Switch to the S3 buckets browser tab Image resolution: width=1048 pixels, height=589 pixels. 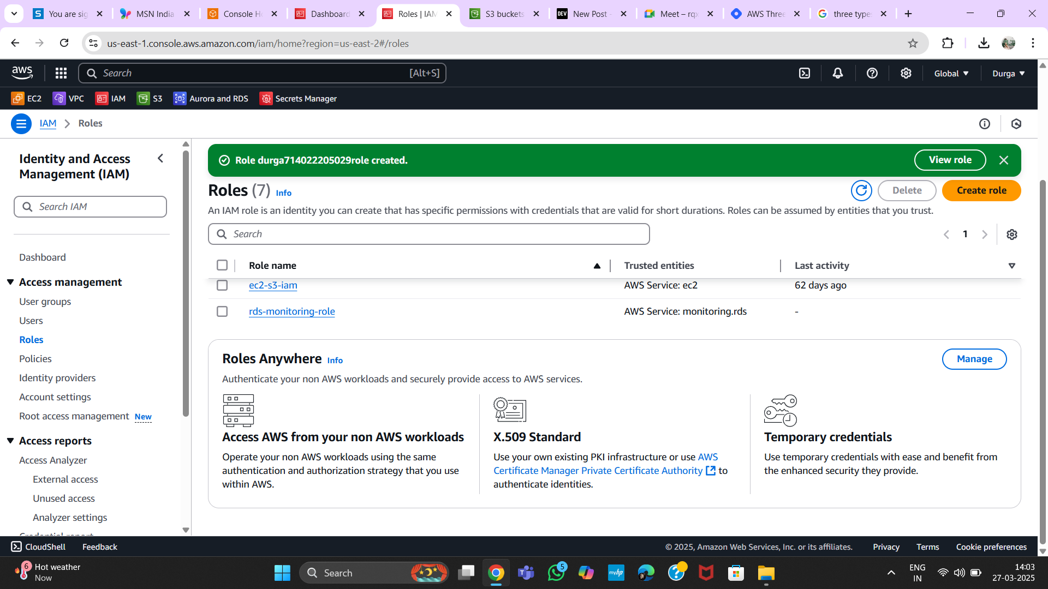point(504,14)
